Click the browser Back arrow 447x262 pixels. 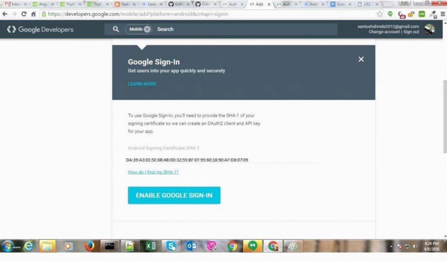coord(5,14)
